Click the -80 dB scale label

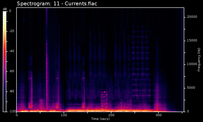[x=12, y=91]
